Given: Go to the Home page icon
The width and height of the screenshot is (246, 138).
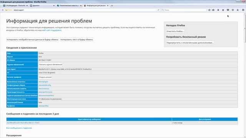Looking at the screenshot, I should tap(223, 10).
